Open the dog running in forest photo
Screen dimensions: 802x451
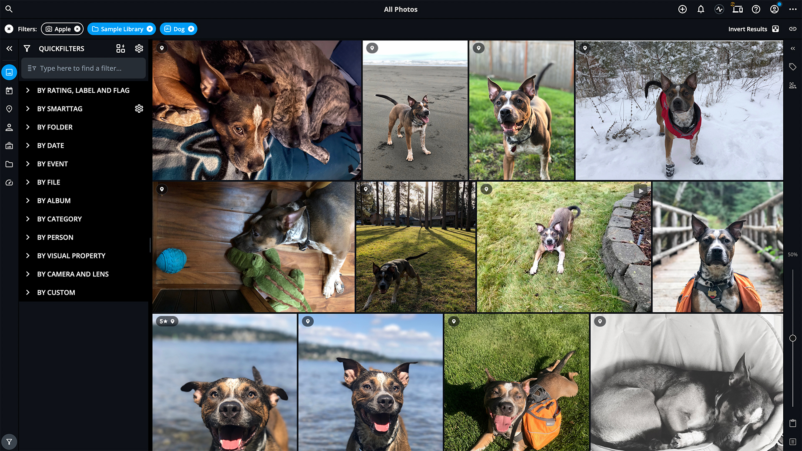[x=416, y=247]
